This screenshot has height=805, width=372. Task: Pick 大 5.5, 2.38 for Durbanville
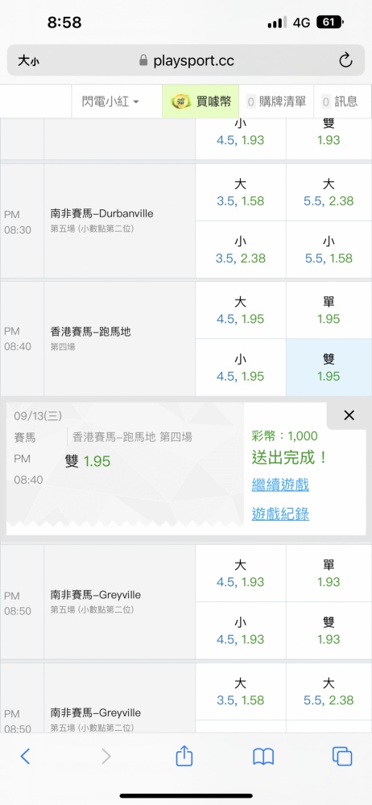pyautogui.click(x=329, y=192)
